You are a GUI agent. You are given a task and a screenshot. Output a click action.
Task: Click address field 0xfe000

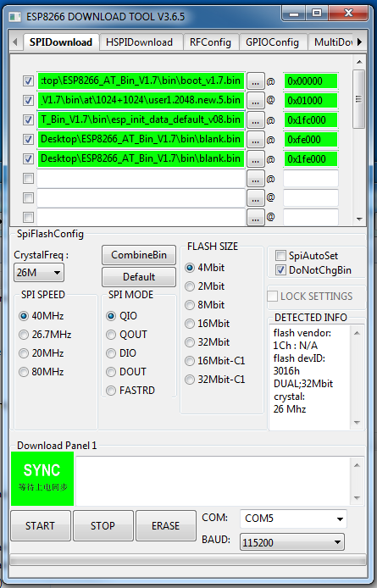(311, 140)
